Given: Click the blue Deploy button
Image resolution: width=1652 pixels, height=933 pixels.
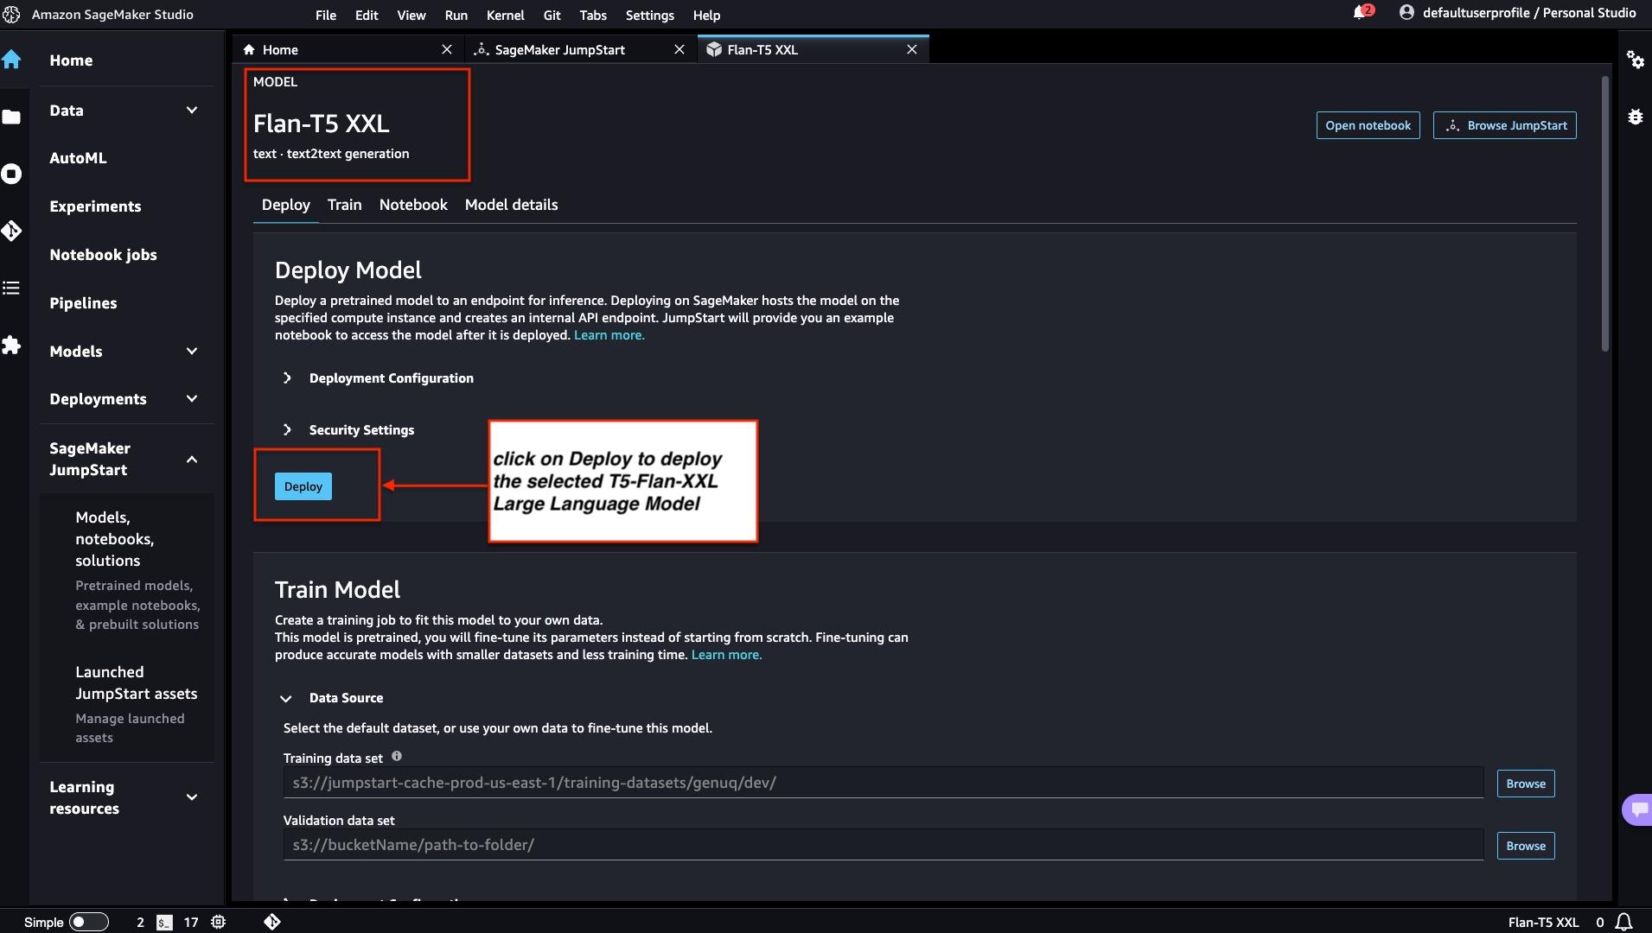Looking at the screenshot, I should tap(303, 486).
